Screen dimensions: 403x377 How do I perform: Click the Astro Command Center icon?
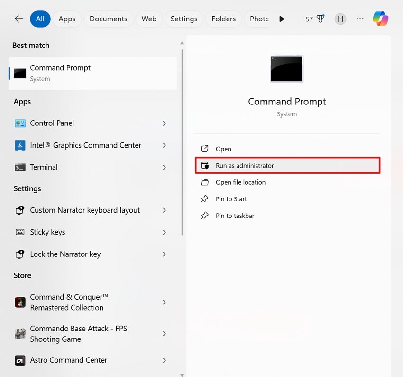[x=20, y=360]
